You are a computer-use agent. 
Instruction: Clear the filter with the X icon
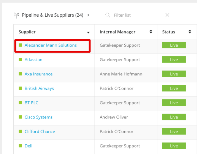click(x=167, y=15)
